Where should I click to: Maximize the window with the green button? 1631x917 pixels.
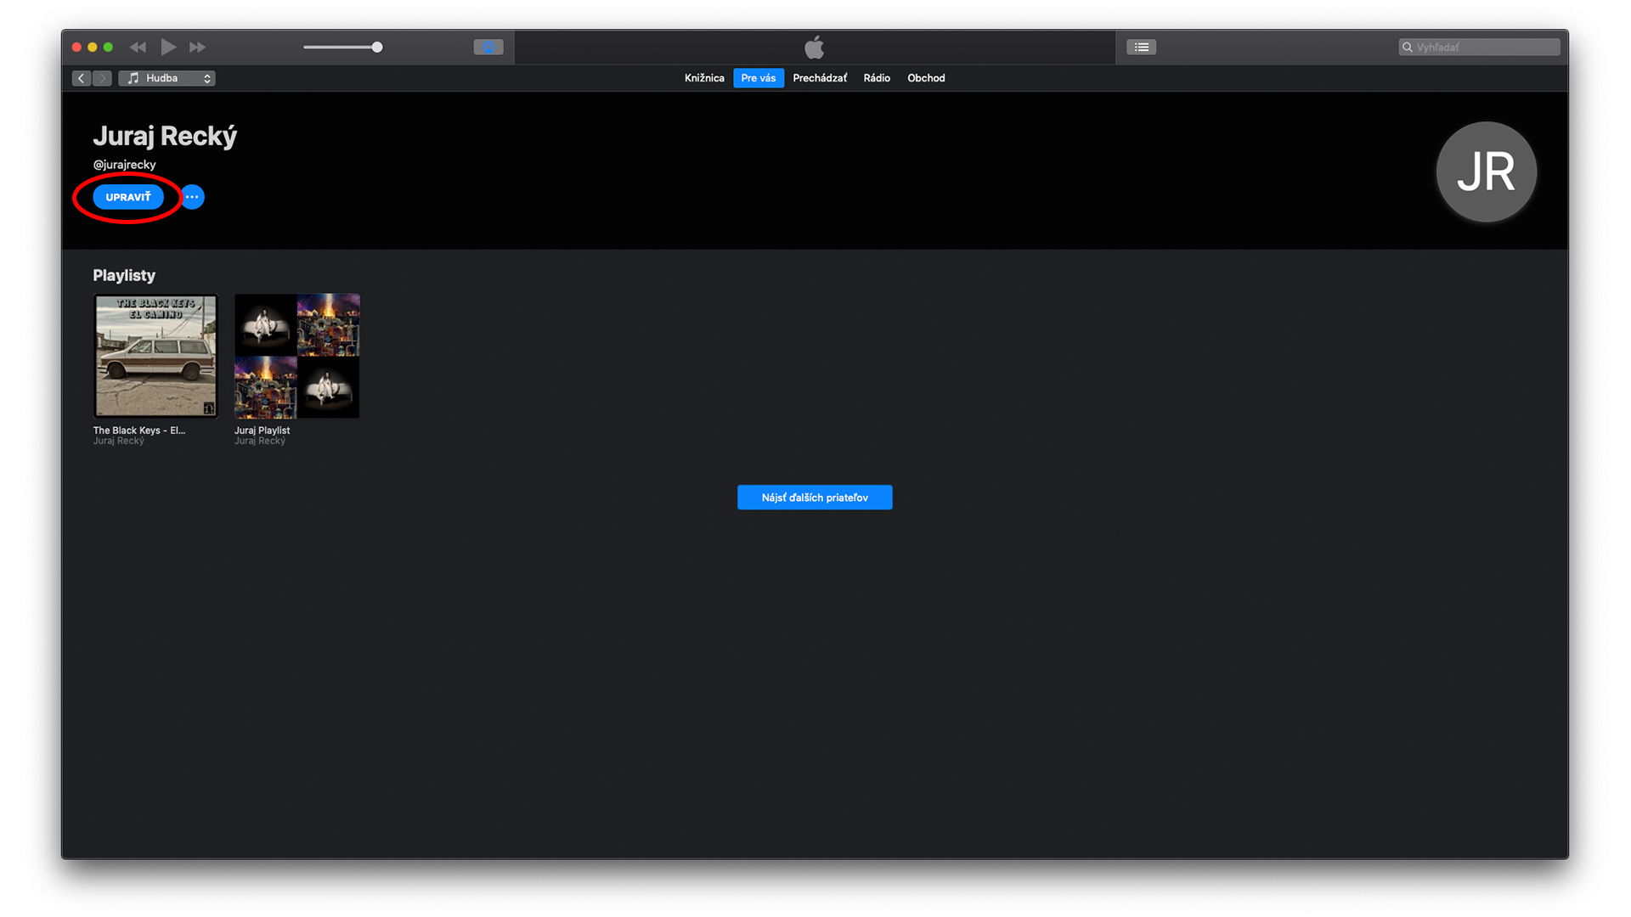[x=108, y=48]
